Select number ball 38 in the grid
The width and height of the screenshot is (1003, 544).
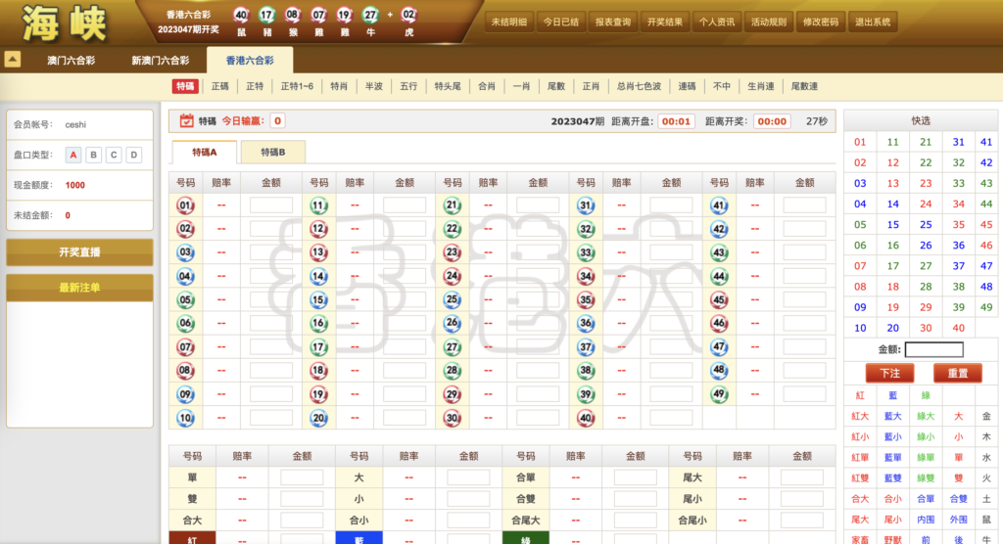point(586,370)
